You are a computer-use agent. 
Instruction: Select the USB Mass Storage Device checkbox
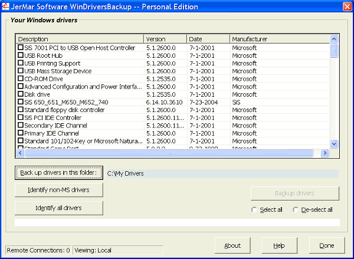pos(21,71)
